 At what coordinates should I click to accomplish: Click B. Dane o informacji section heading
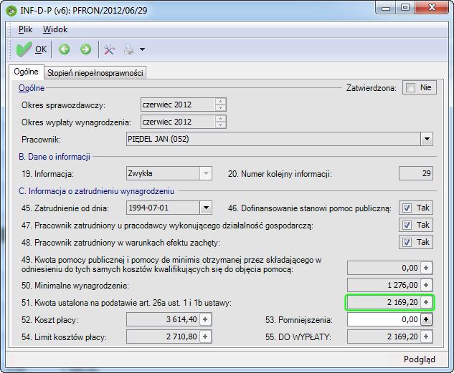pyautogui.click(x=55, y=157)
